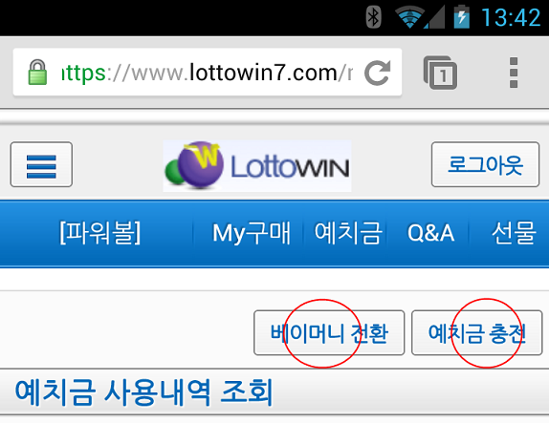Screen dimensions: 549x423
Task: Open the hamburger menu button
Action: pos(41,164)
